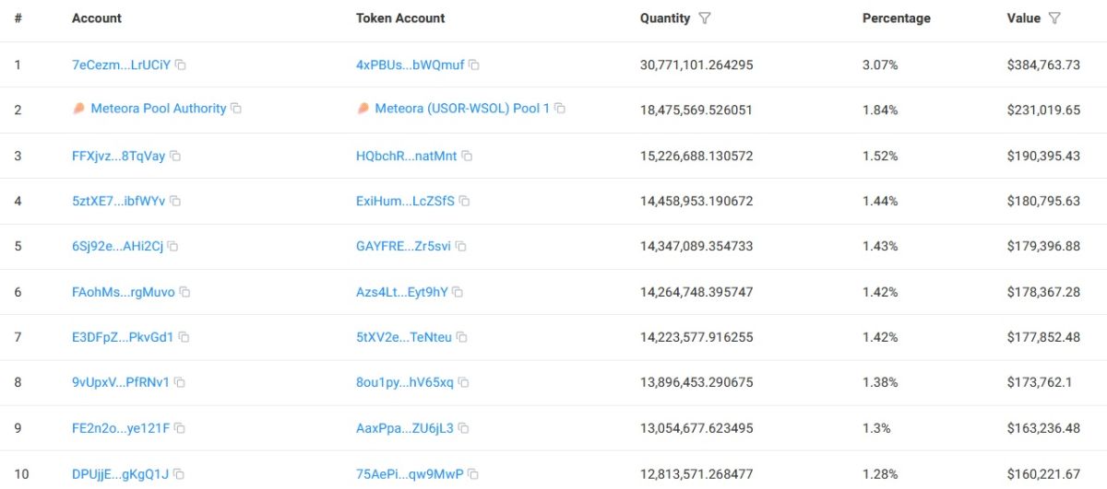Open the Value column filter

coord(1054,18)
